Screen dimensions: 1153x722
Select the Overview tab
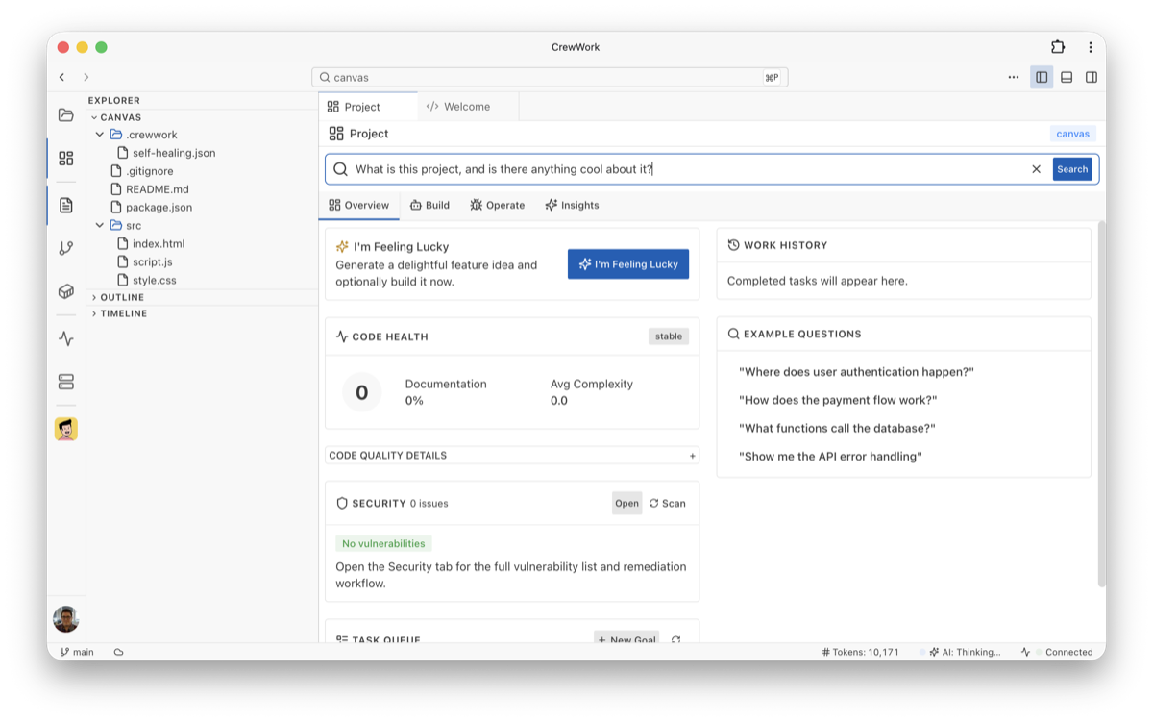point(359,205)
